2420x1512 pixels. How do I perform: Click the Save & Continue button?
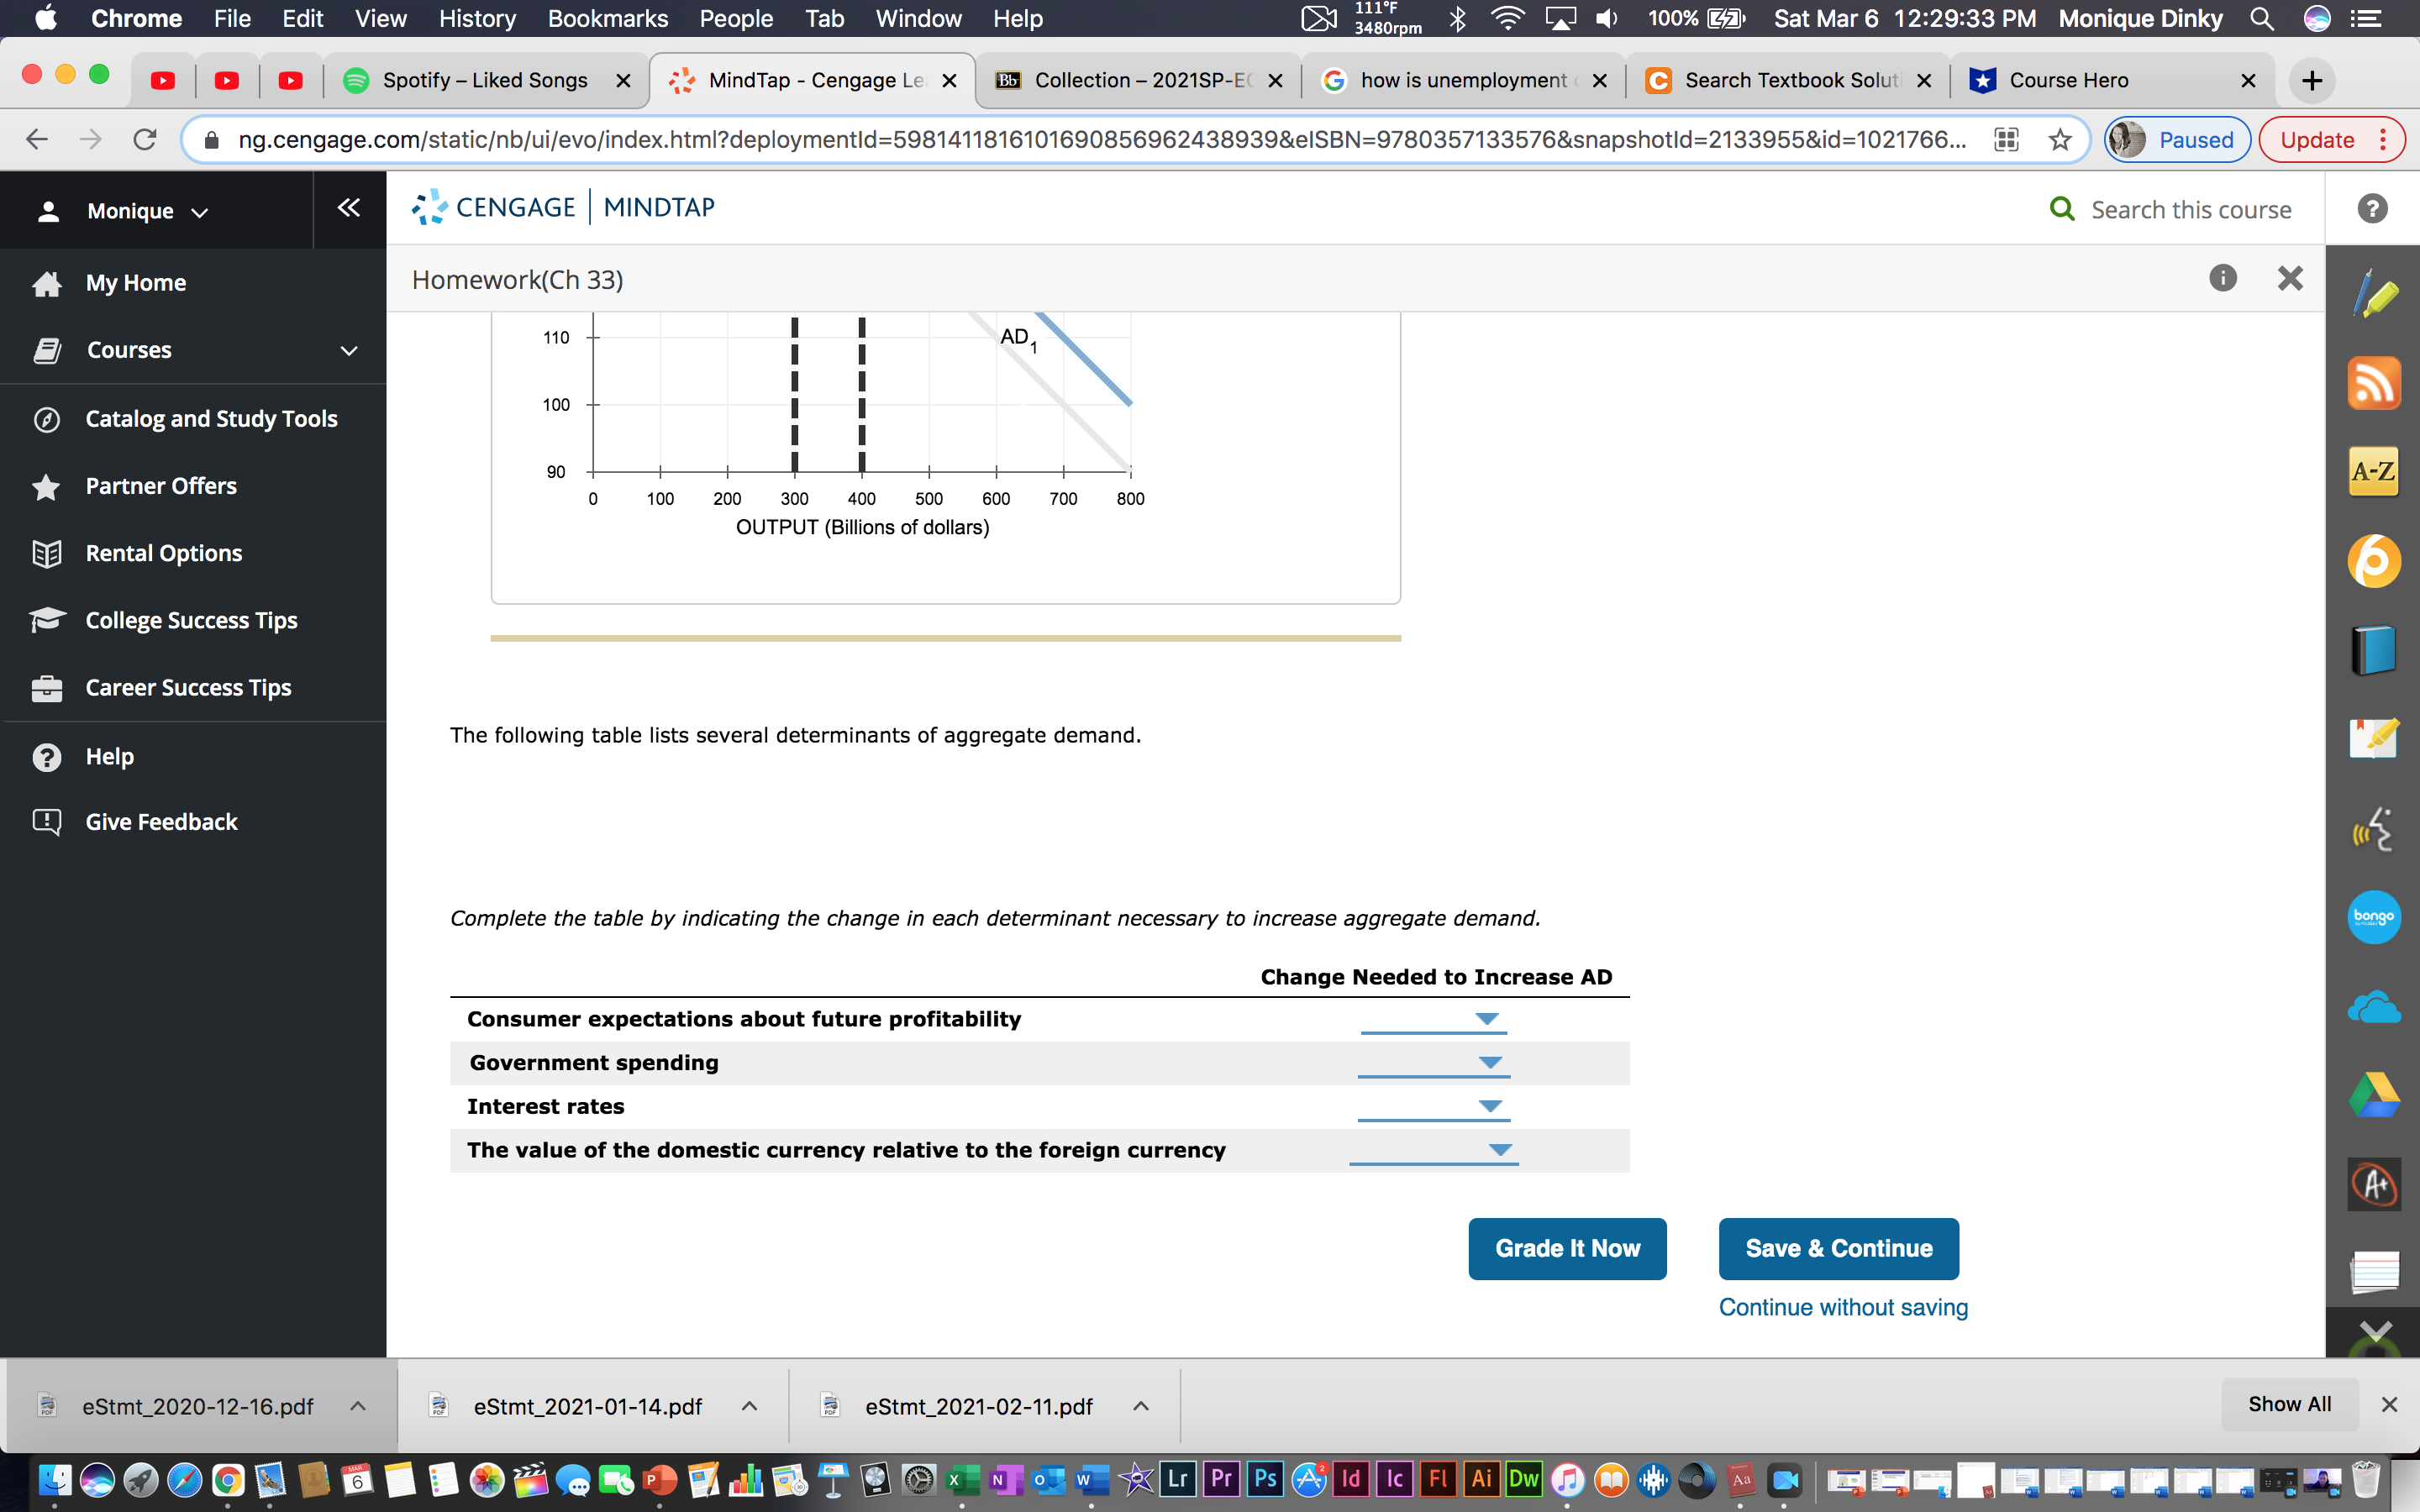pos(1838,1248)
